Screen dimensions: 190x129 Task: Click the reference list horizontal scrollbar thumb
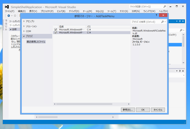click(x=84, y=104)
